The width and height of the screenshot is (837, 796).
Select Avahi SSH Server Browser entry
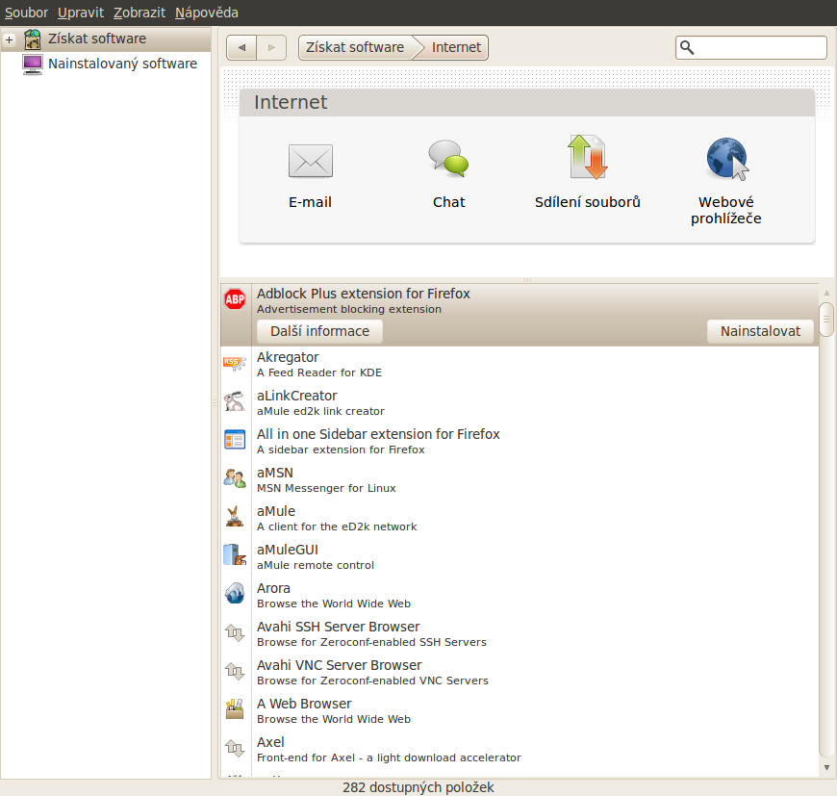(x=520, y=633)
